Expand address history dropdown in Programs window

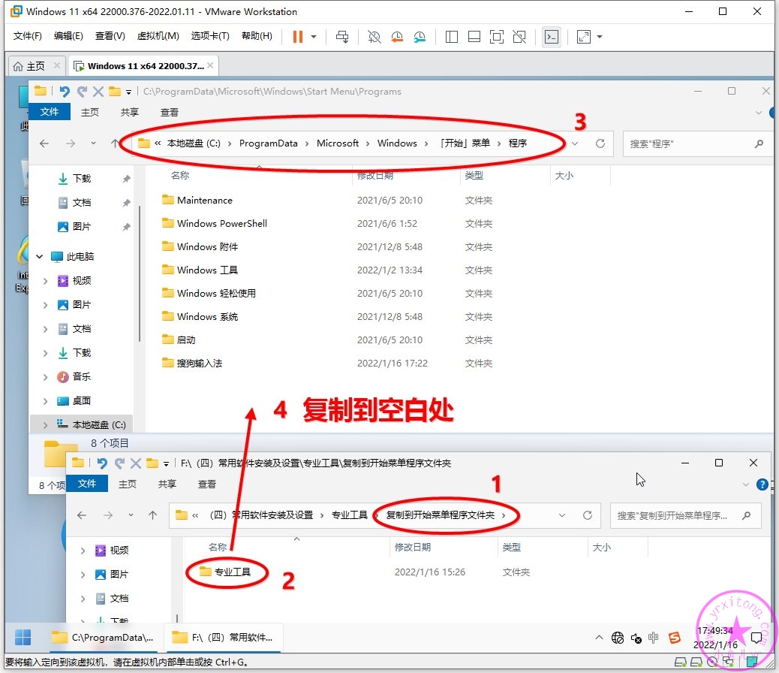click(575, 143)
